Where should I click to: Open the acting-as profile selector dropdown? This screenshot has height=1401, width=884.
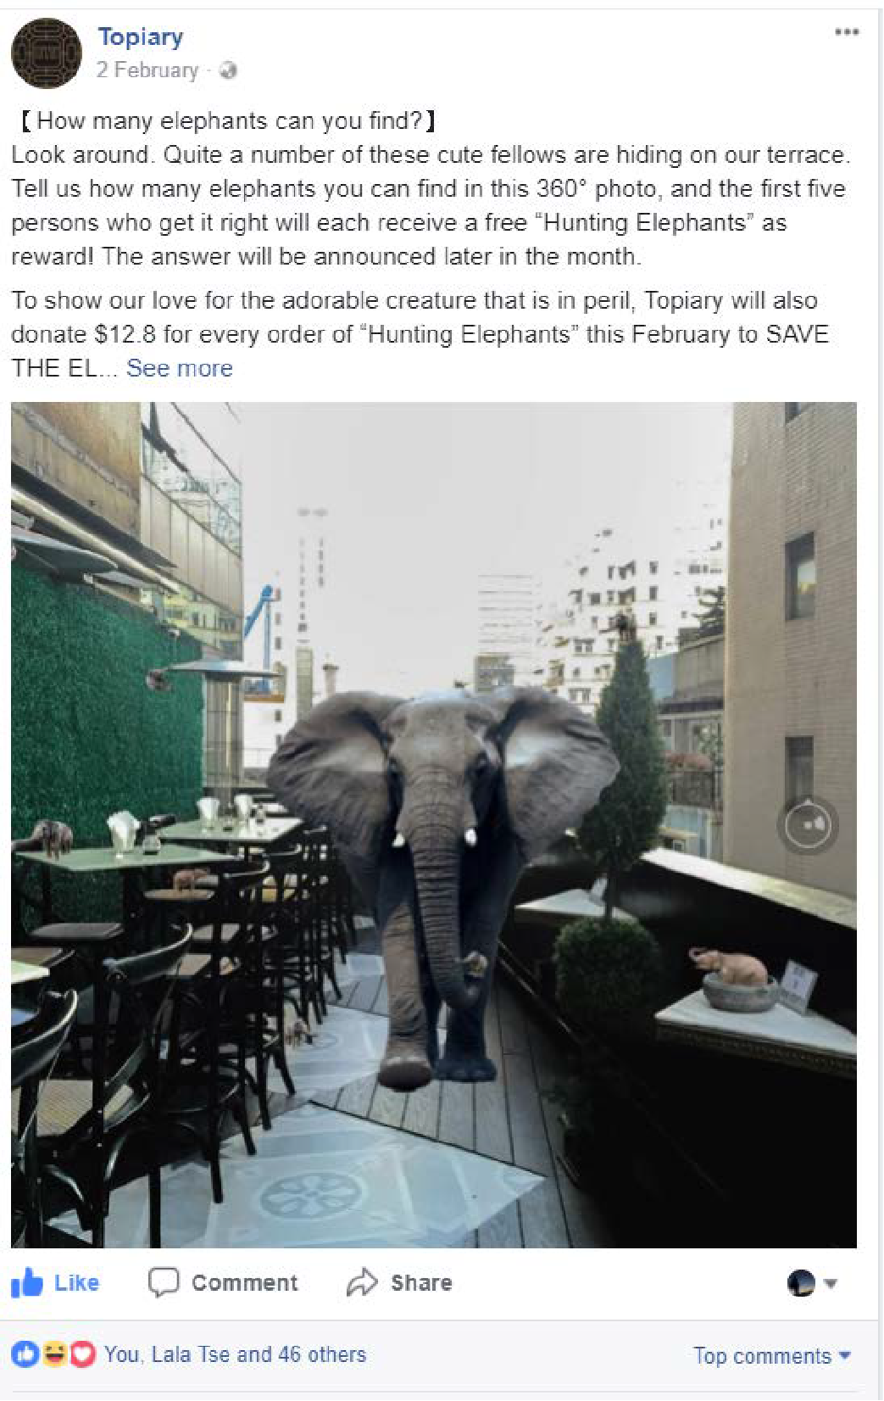812,1283
